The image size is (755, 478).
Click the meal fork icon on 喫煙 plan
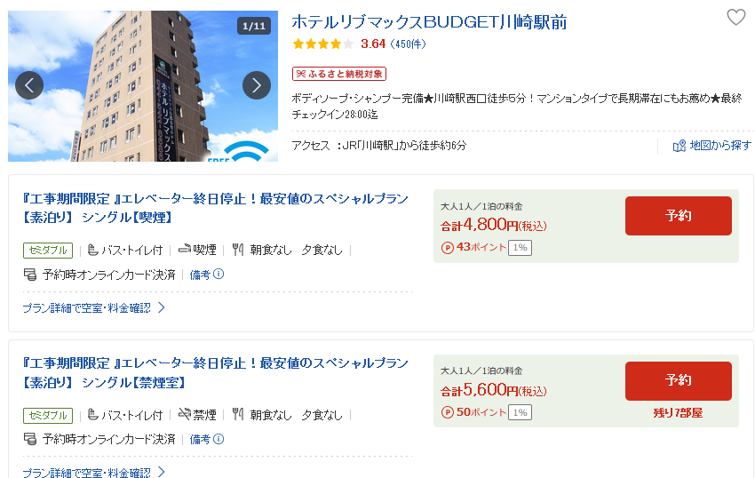[x=237, y=250]
